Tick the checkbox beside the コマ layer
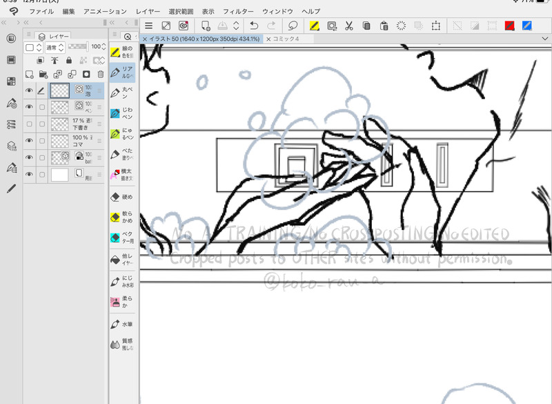 tap(42, 141)
